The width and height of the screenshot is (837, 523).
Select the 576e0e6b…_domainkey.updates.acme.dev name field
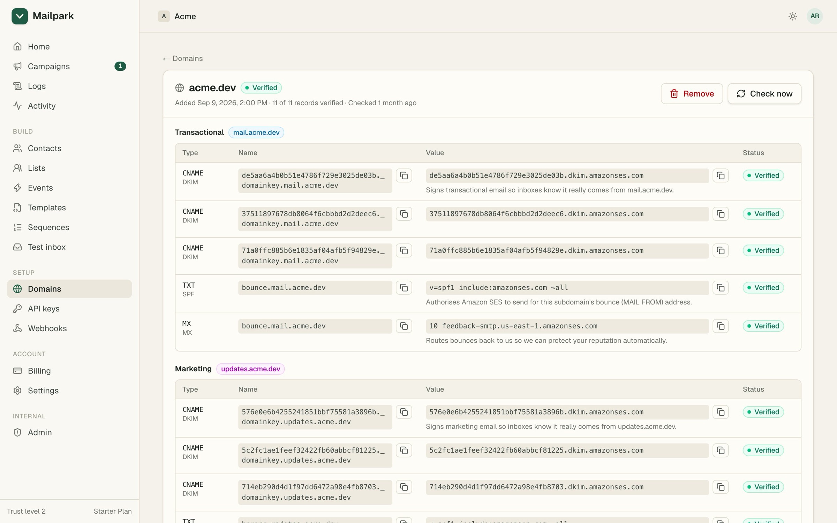pyautogui.click(x=315, y=417)
